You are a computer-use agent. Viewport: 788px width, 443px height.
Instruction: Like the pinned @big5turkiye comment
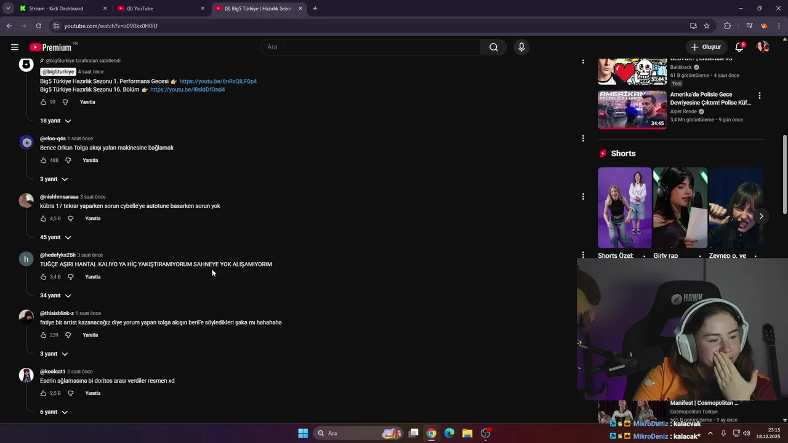tap(43, 102)
